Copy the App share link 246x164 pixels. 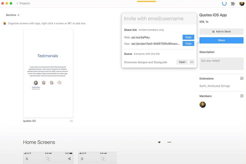188,43
